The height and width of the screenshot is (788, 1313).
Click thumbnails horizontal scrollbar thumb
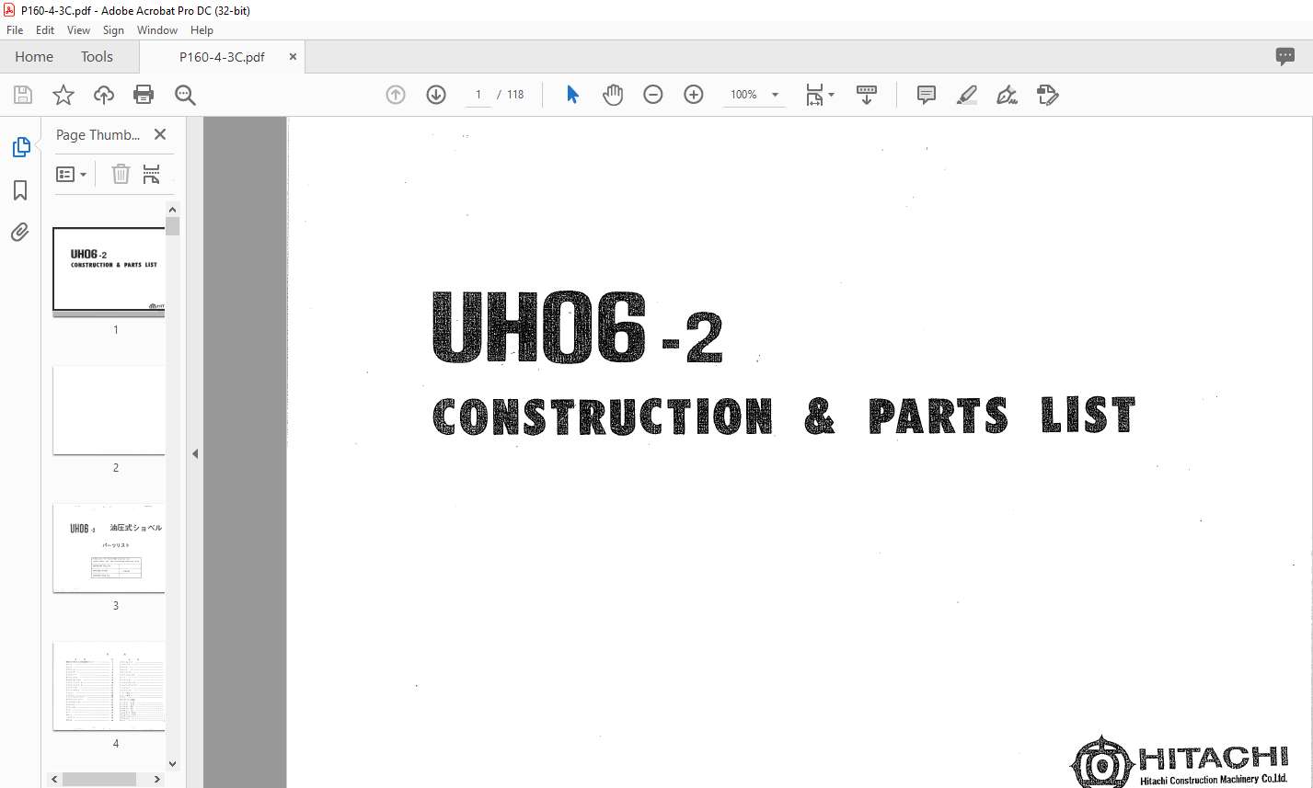tap(99, 780)
